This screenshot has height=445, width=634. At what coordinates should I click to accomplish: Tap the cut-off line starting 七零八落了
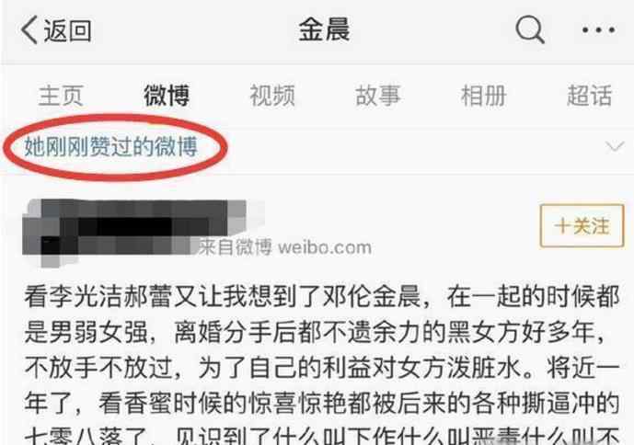coord(322,436)
